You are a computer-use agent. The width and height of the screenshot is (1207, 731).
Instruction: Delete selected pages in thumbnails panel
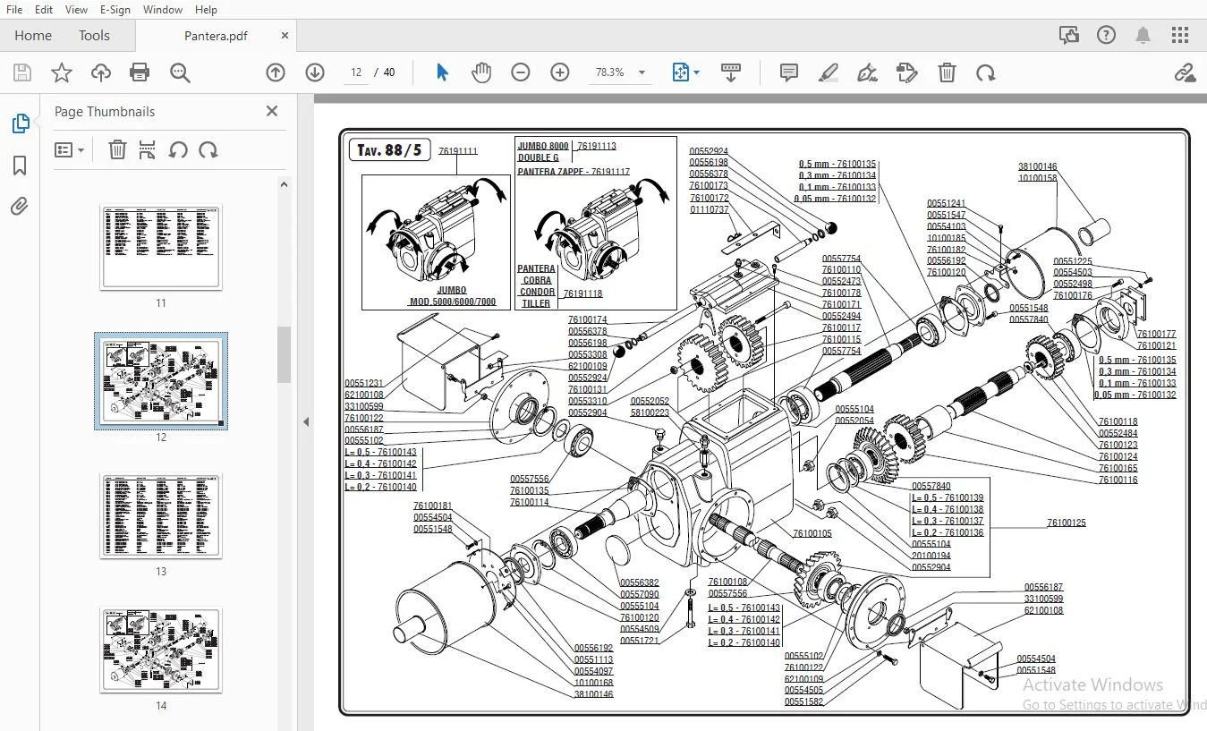[x=117, y=150]
